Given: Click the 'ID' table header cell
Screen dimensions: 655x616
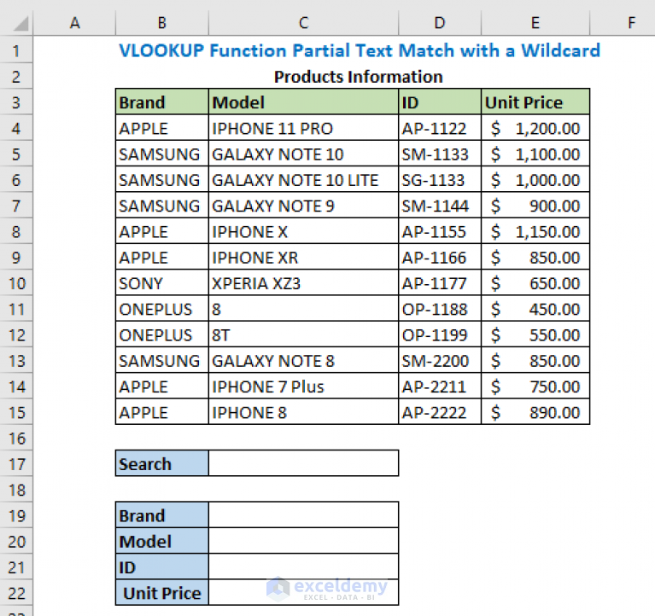Looking at the screenshot, I should pyautogui.click(x=440, y=102).
